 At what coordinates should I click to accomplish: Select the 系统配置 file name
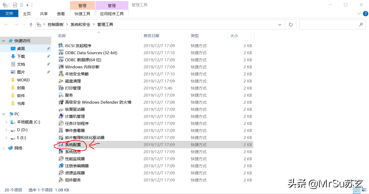(x=73, y=145)
